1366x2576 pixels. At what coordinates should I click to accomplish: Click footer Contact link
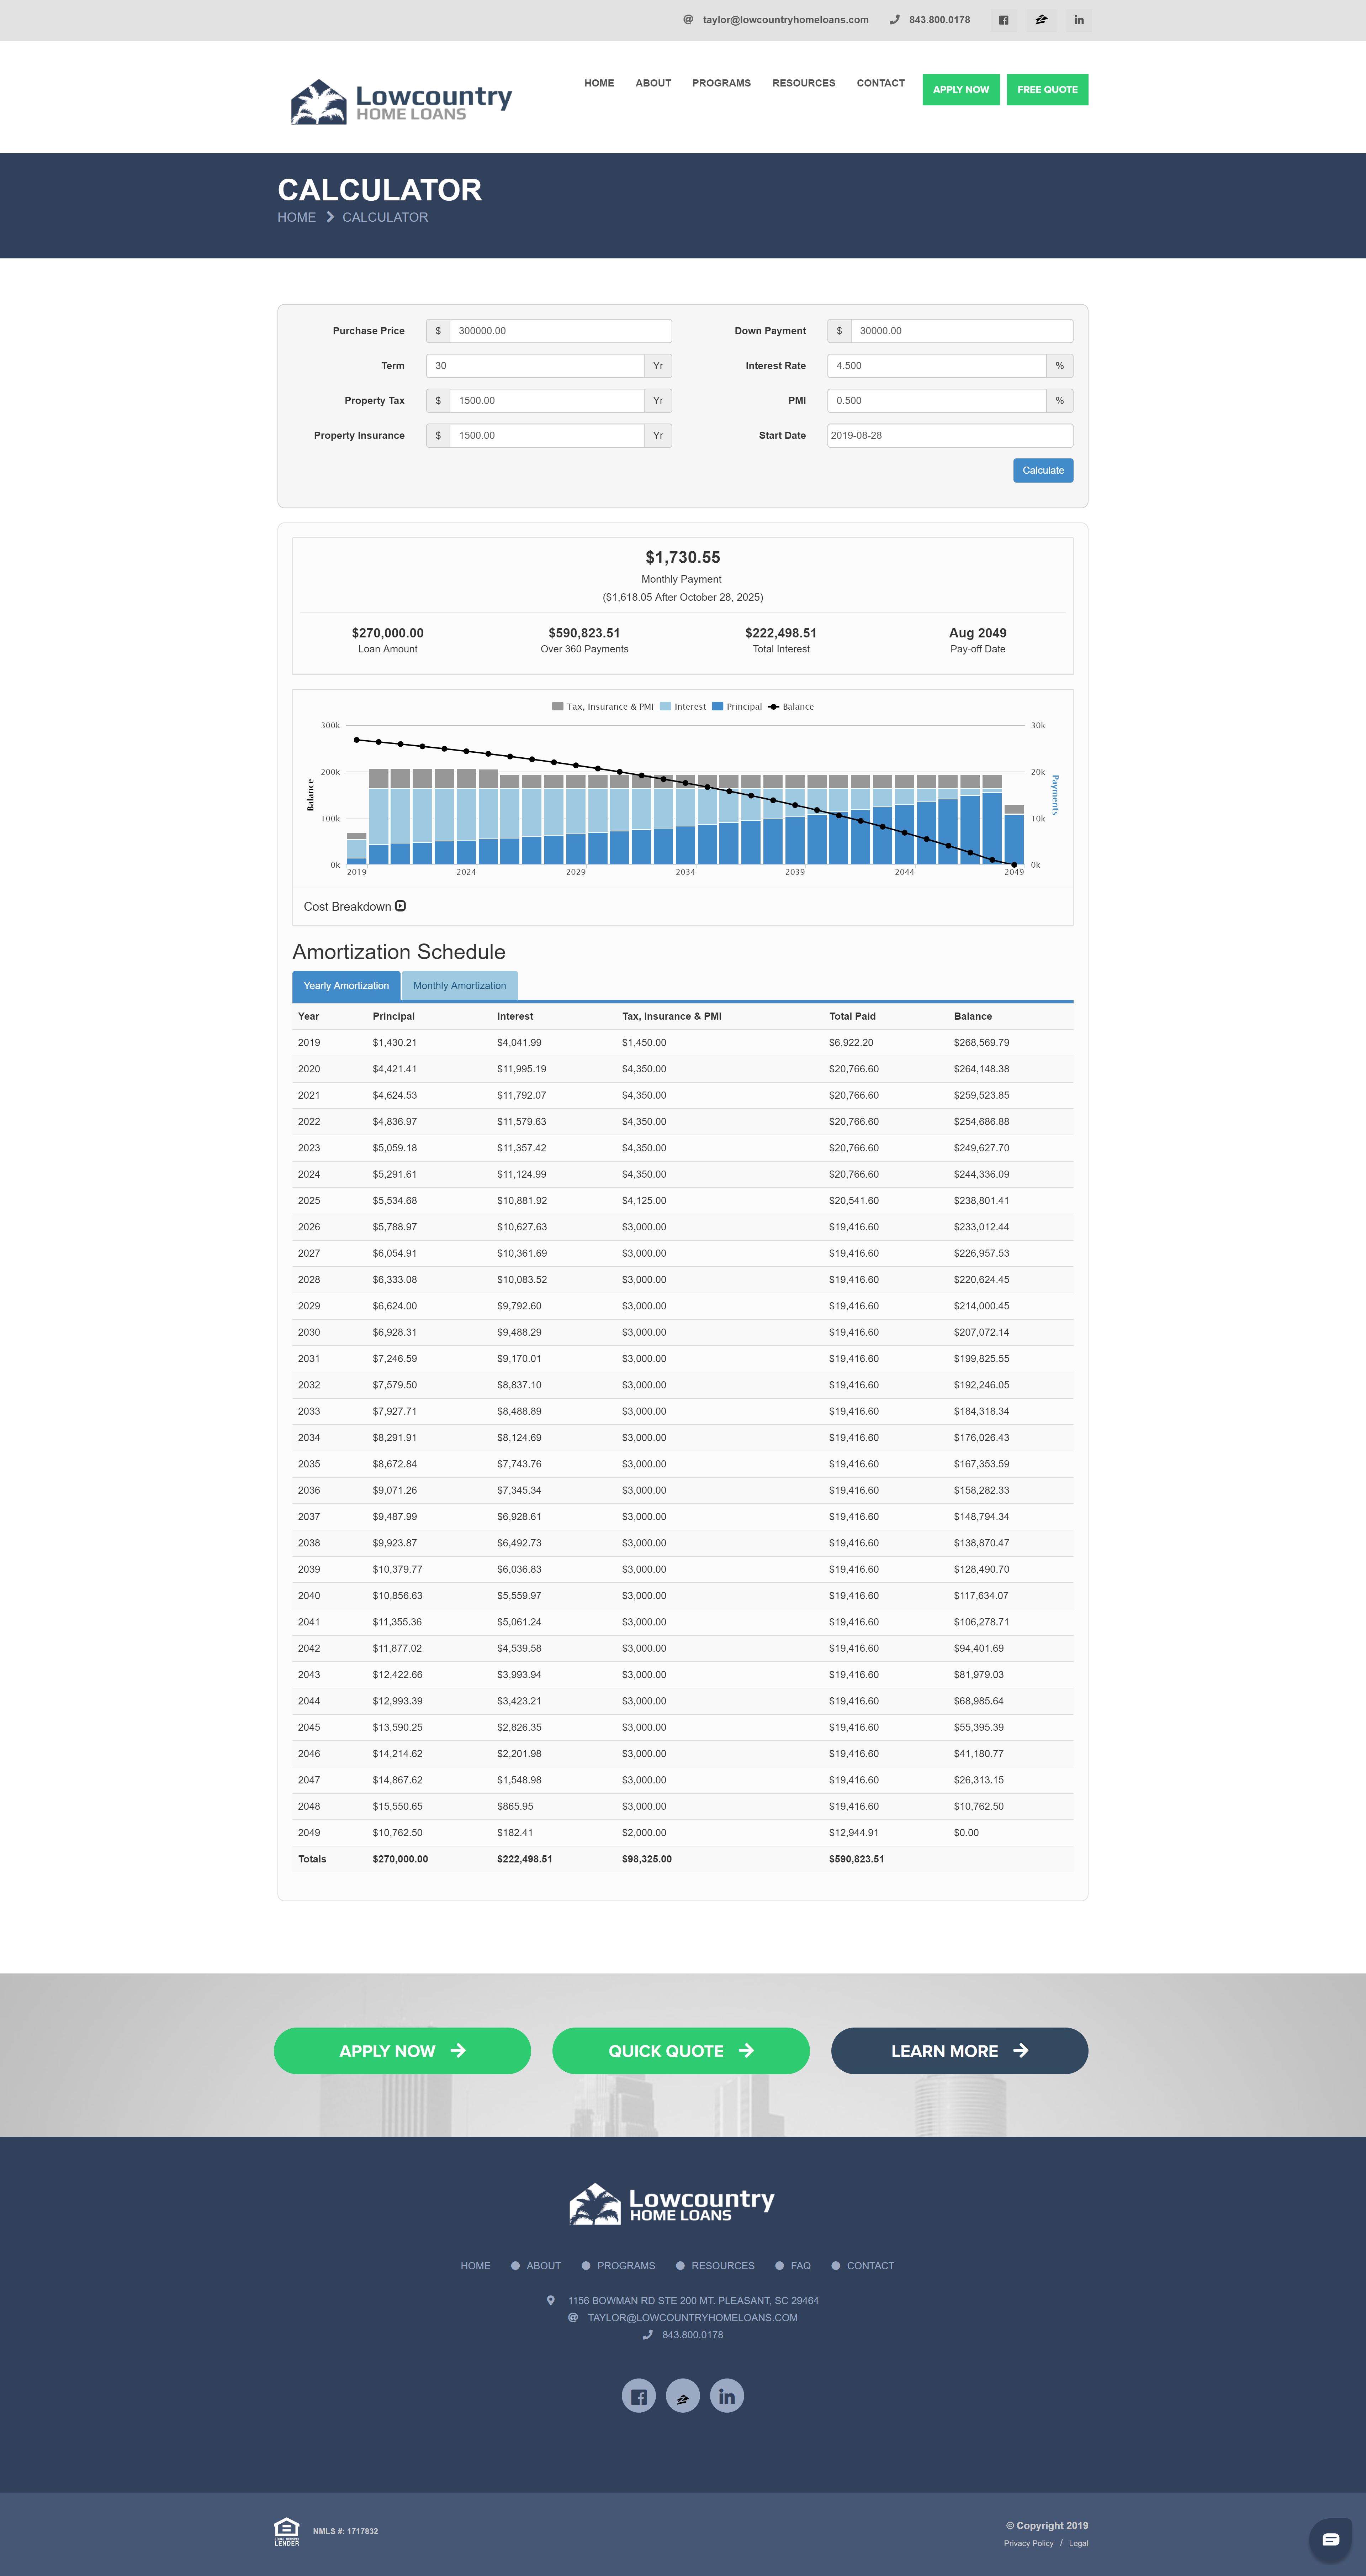coord(870,2266)
